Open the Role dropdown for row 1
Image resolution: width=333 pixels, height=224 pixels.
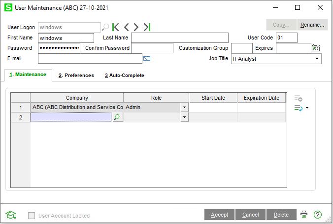(x=184, y=107)
